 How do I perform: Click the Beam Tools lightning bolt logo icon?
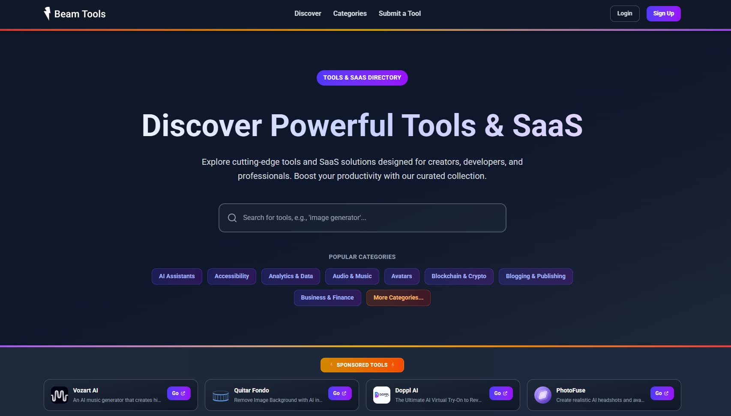point(47,13)
